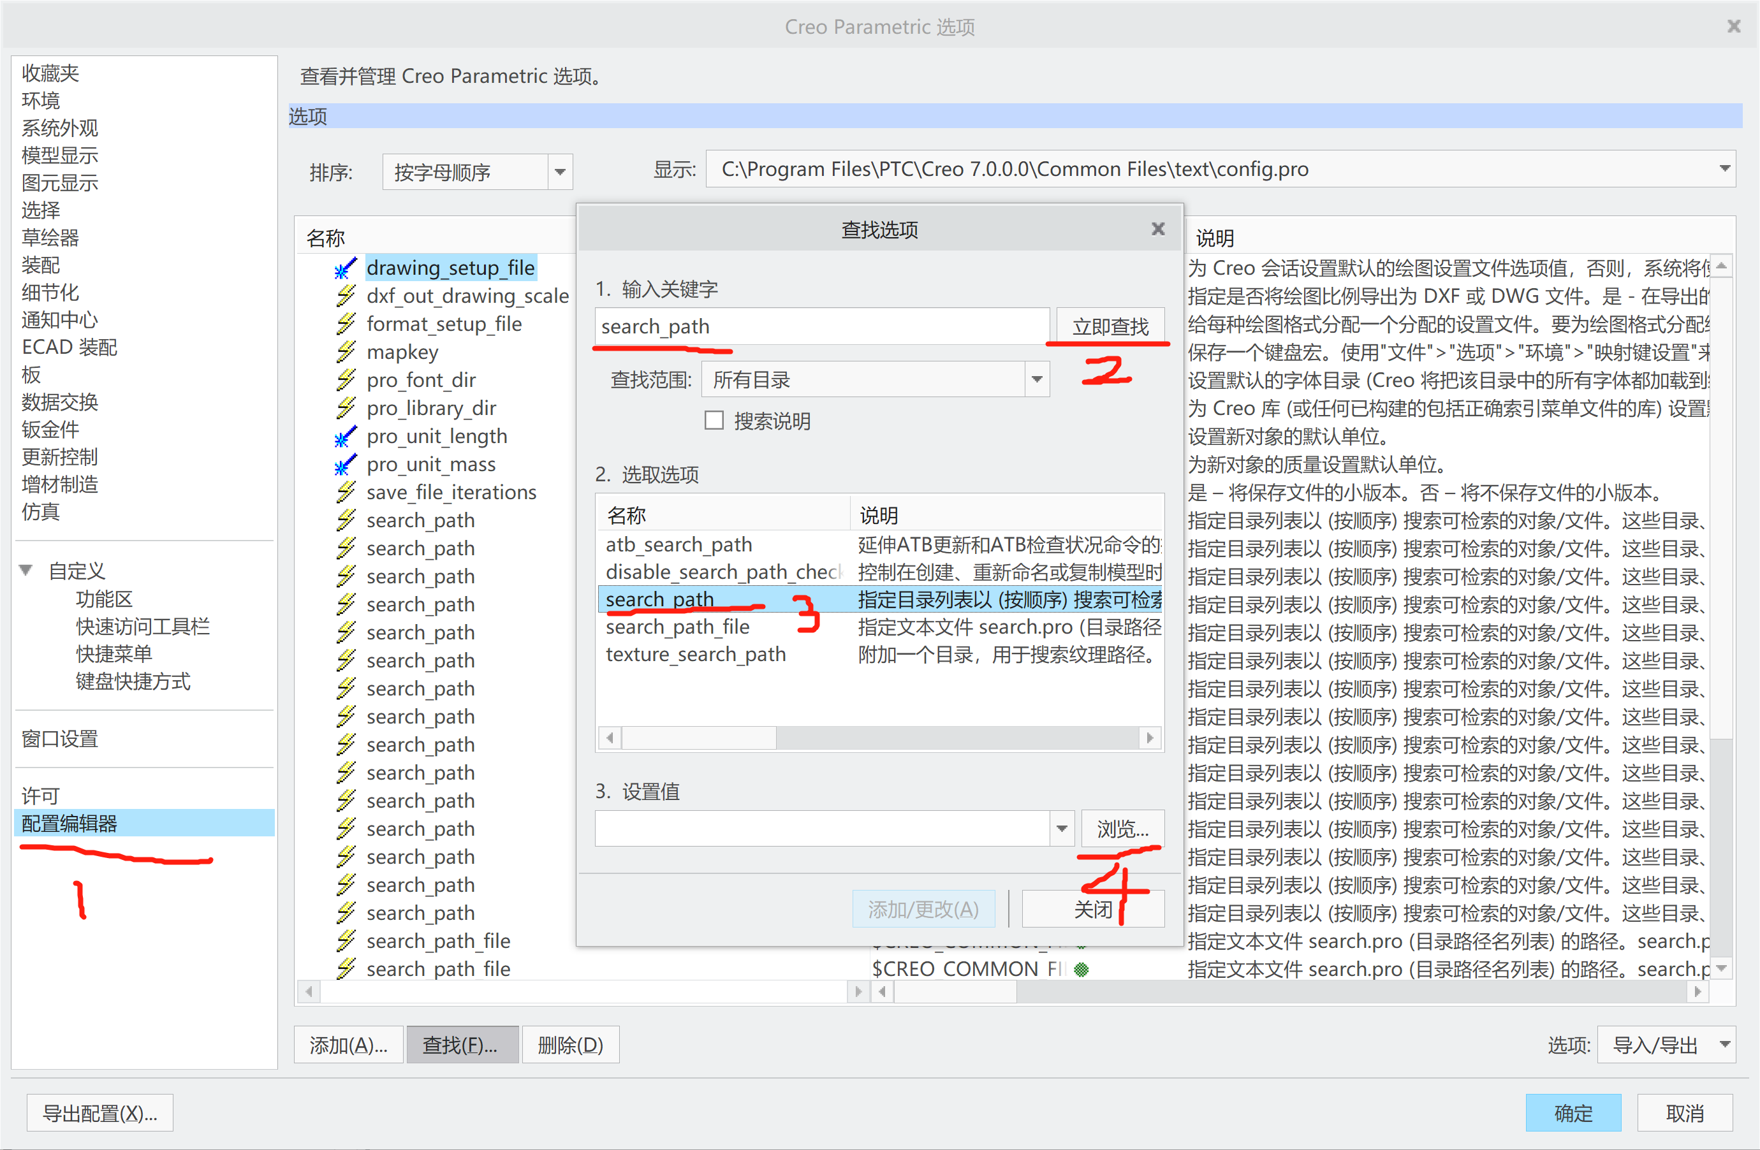Click the lightning icon beside save_file_iterations

click(x=344, y=493)
